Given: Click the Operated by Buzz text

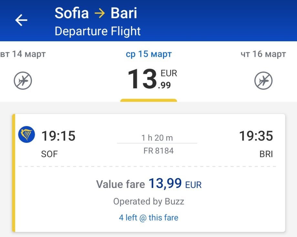Looking at the screenshot, I should (x=148, y=202).
